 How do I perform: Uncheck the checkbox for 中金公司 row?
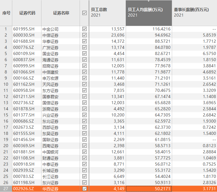[x=85, y=29]
